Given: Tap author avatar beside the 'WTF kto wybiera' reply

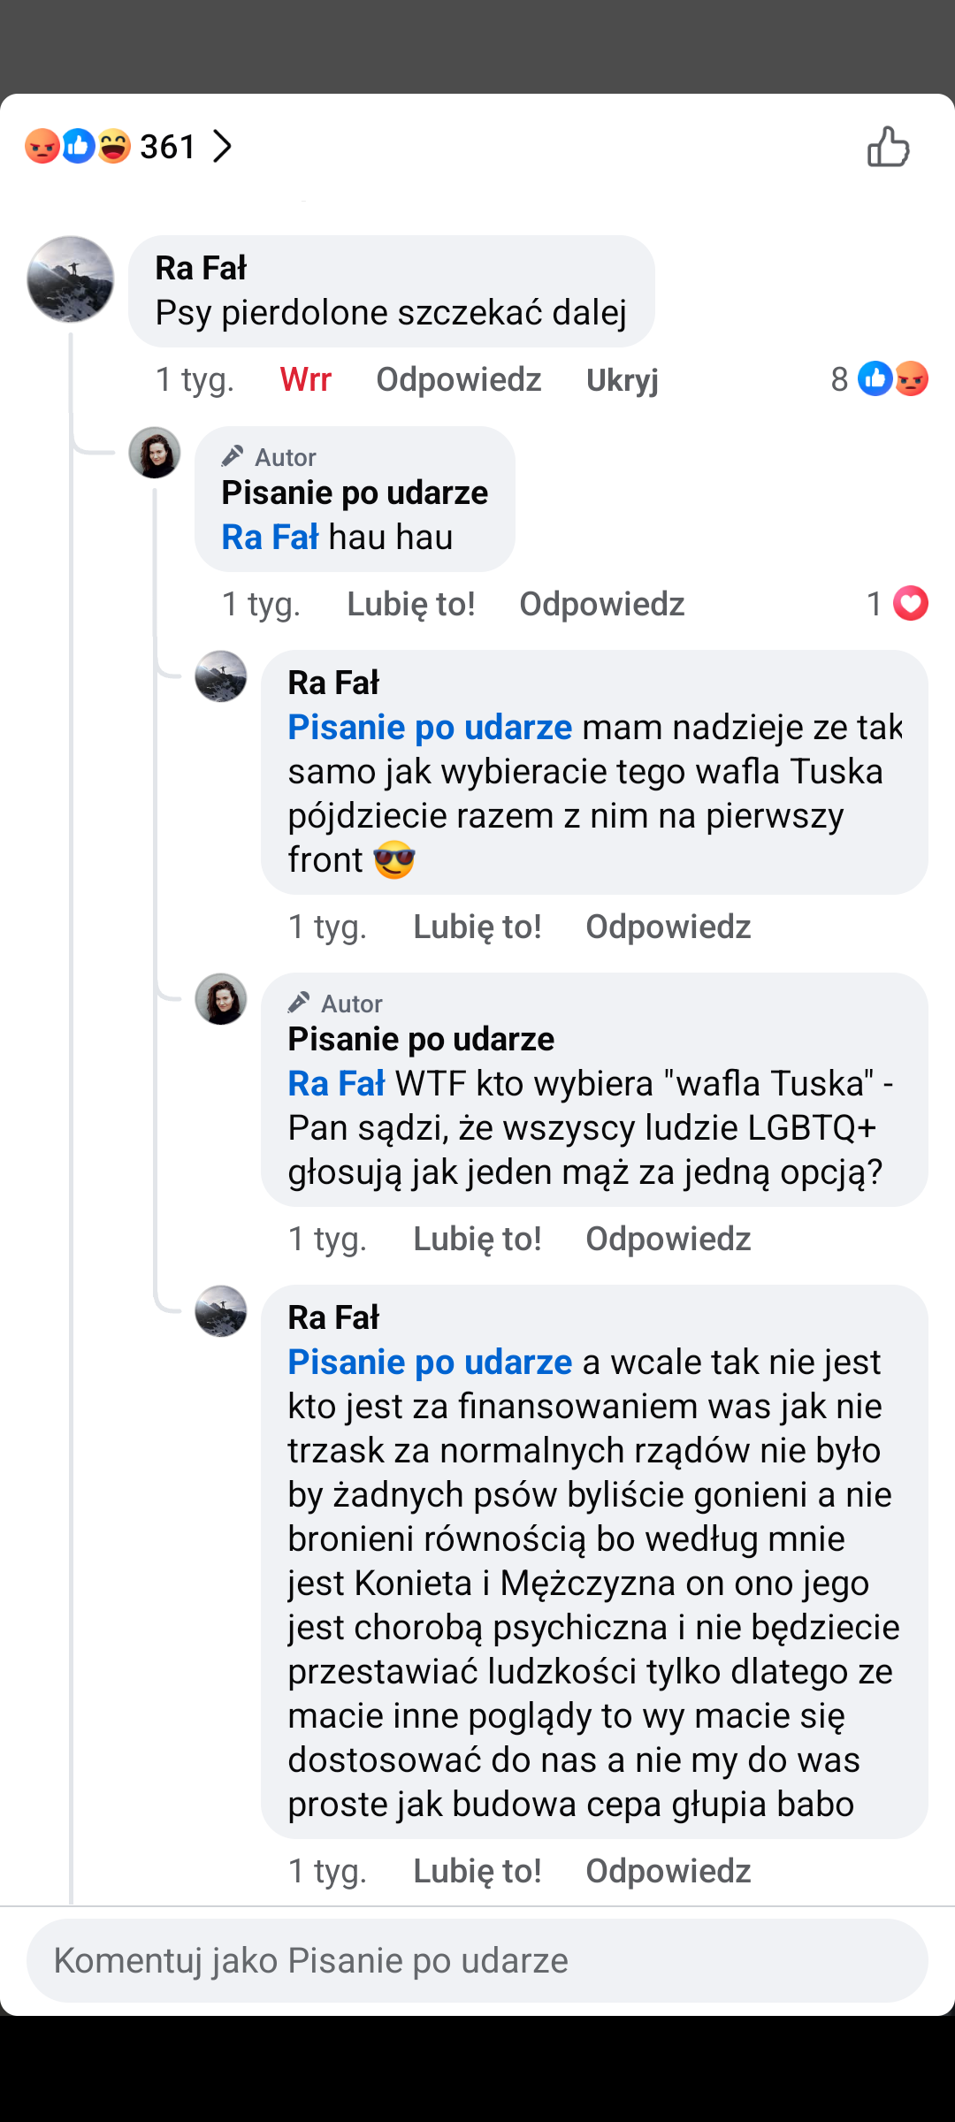Looking at the screenshot, I should (x=221, y=1000).
